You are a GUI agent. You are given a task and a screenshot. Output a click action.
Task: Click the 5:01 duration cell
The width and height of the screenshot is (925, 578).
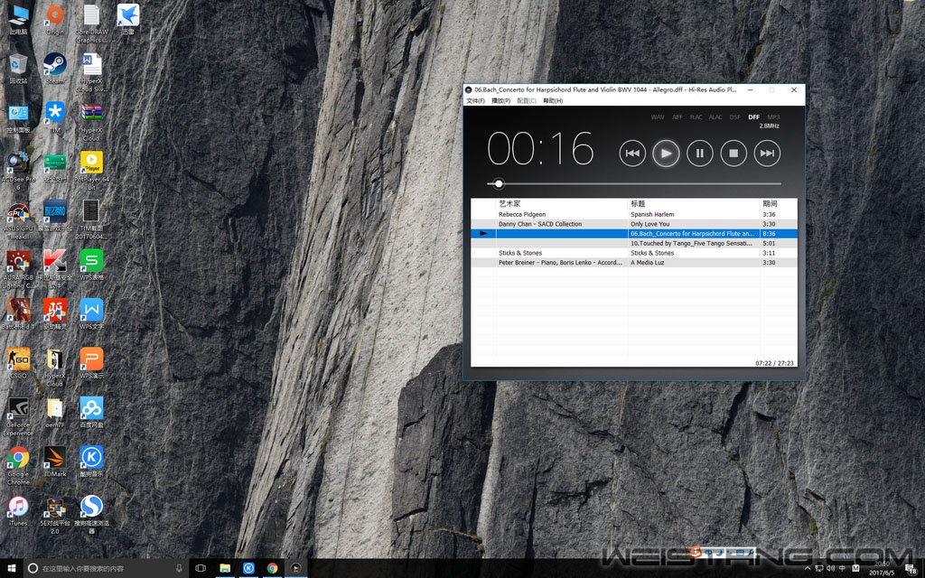769,243
